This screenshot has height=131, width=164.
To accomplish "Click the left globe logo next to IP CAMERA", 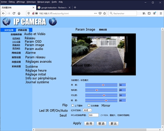I will coord(7,21).
